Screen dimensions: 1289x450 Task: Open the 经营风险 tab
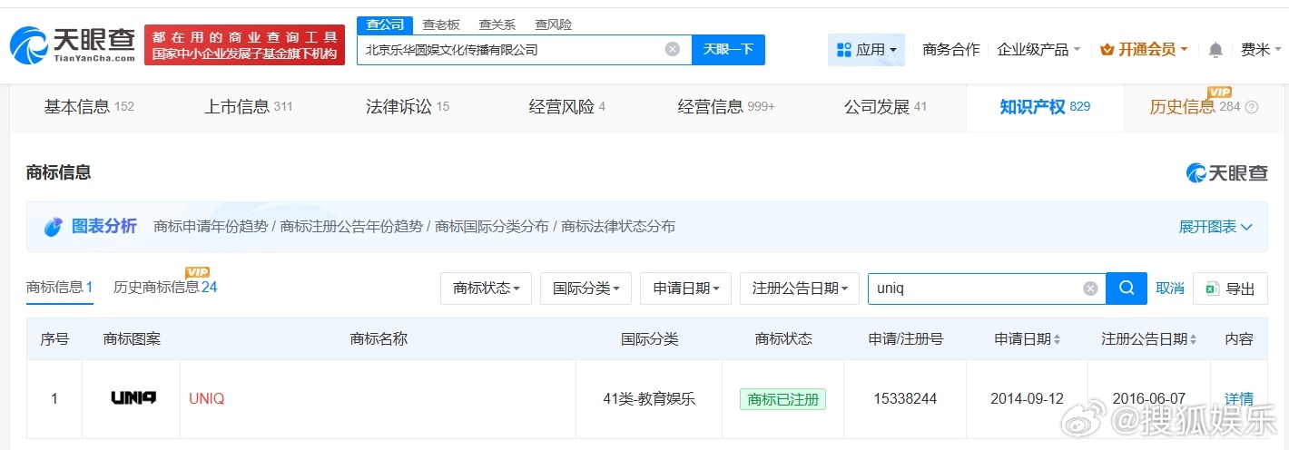(x=566, y=107)
